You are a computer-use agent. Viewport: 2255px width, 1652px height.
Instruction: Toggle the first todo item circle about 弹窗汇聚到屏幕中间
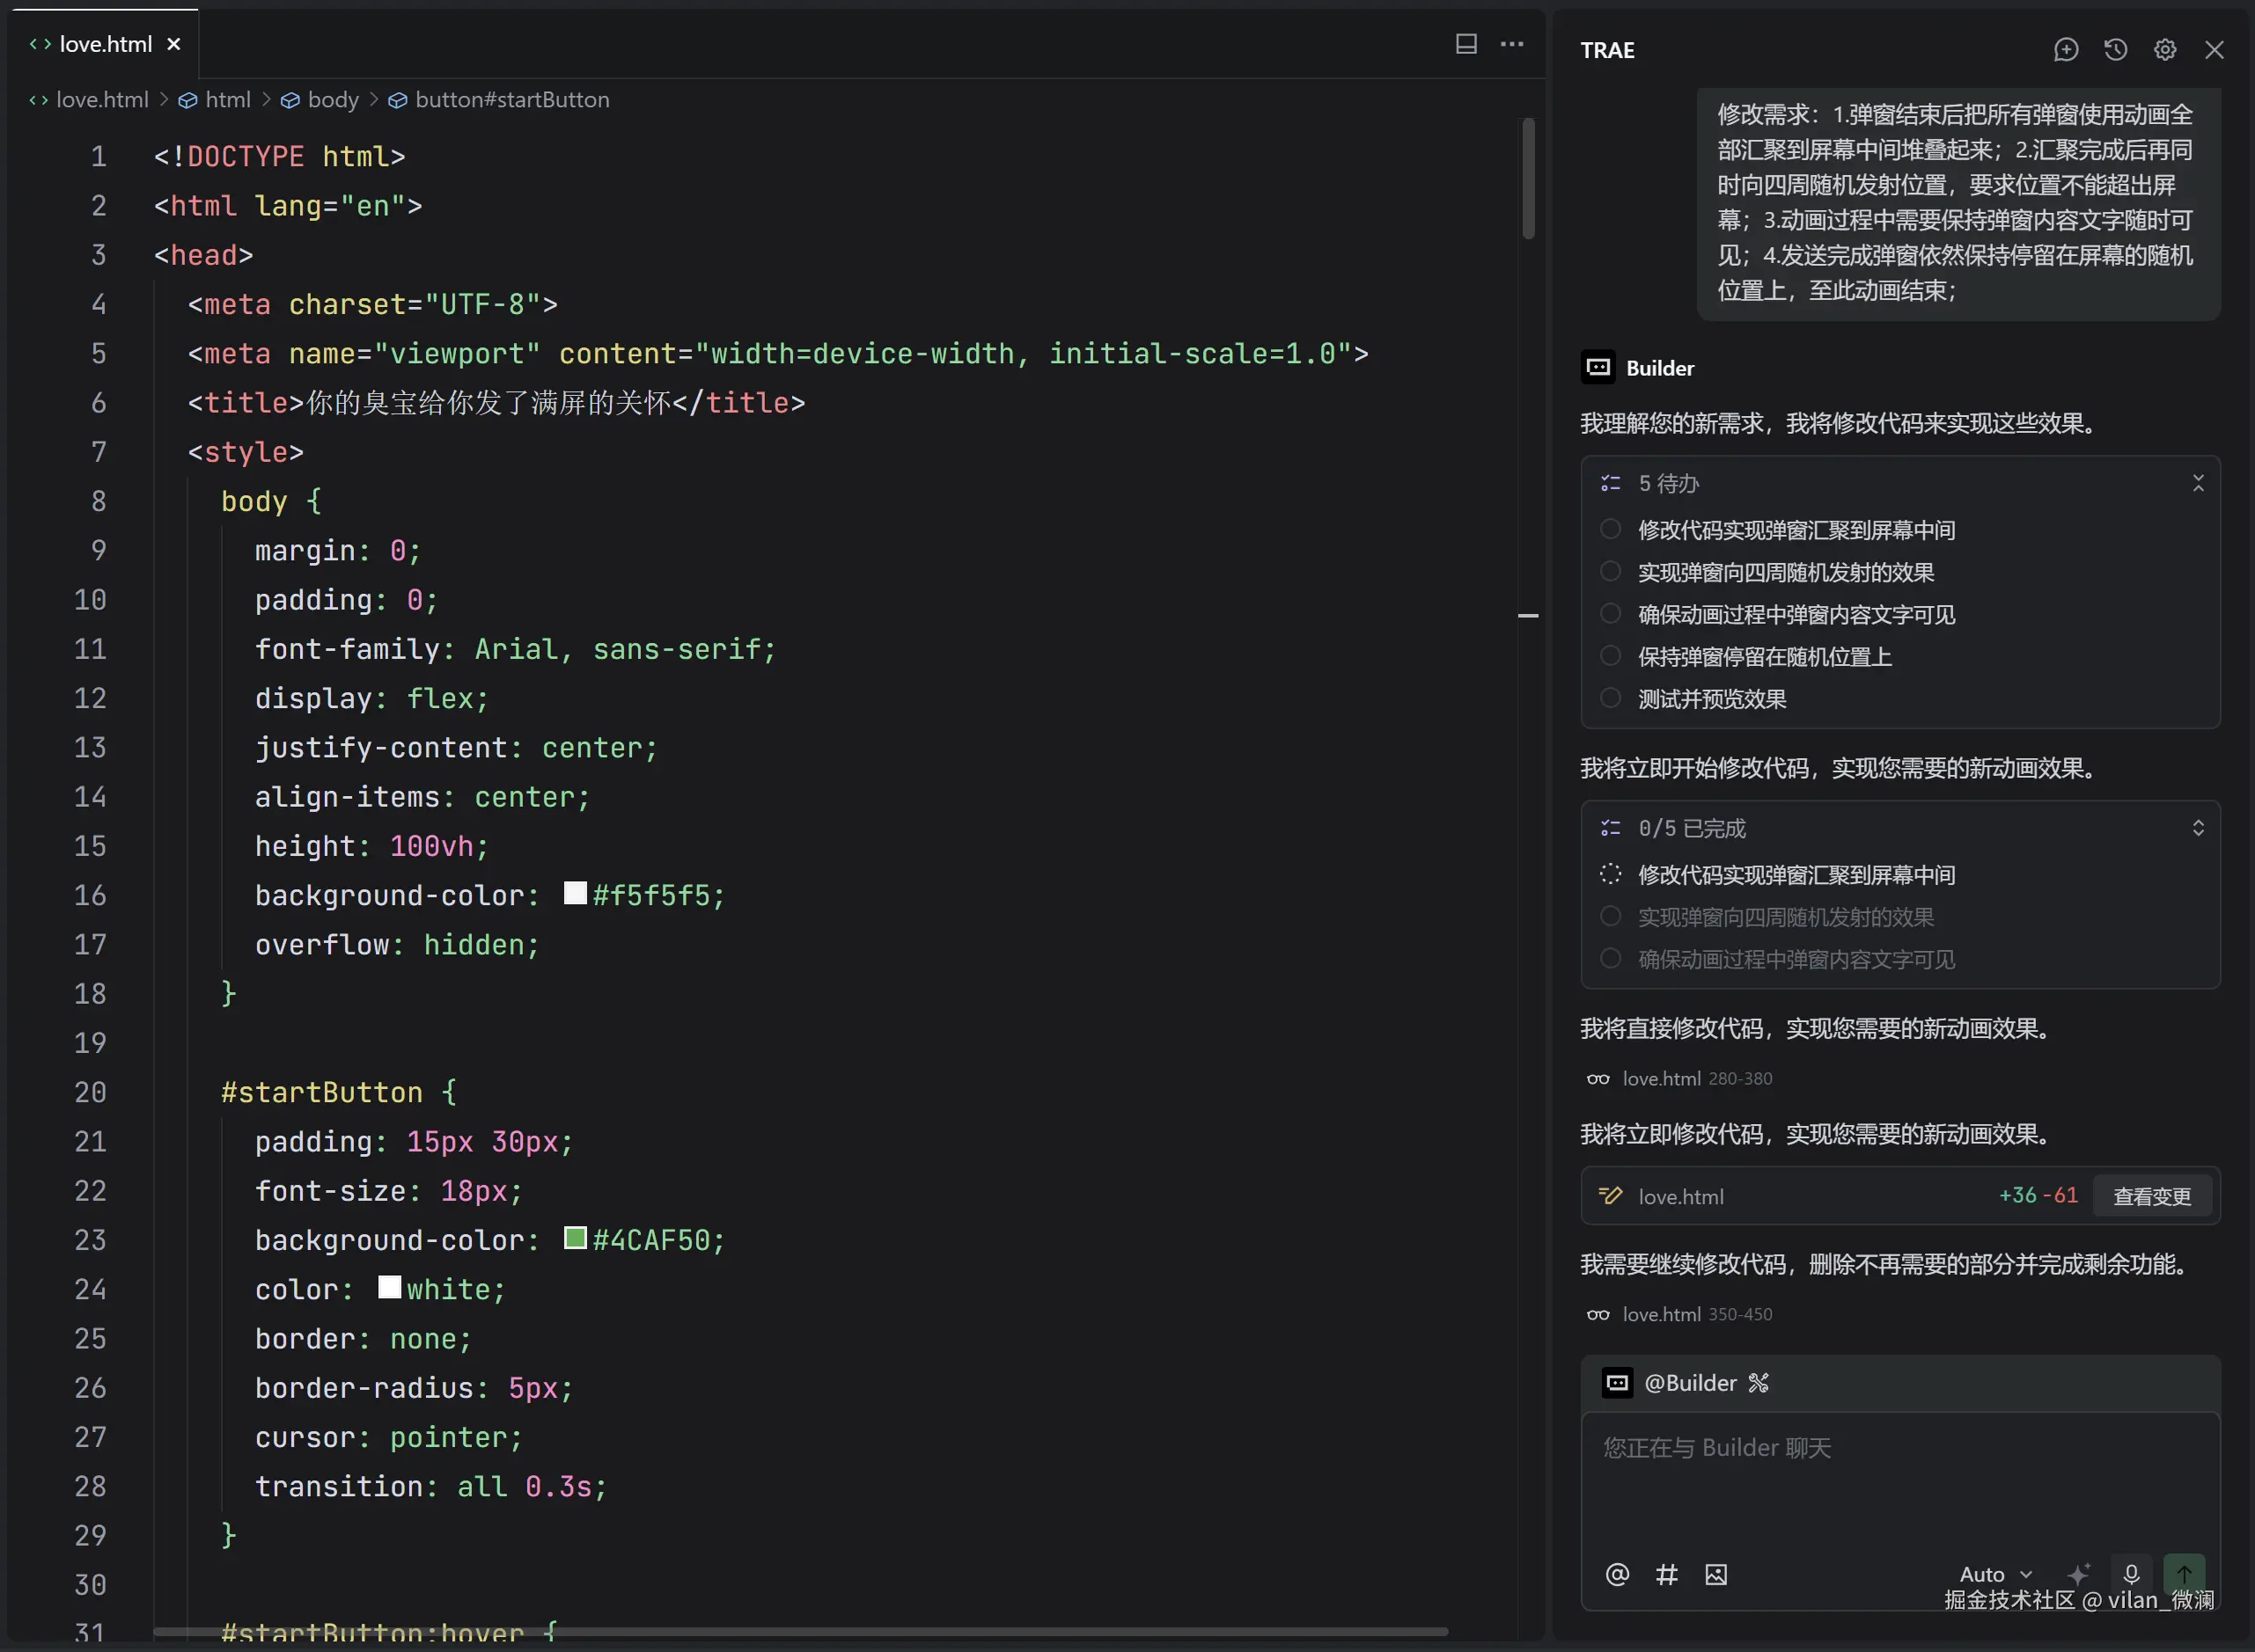1610,529
